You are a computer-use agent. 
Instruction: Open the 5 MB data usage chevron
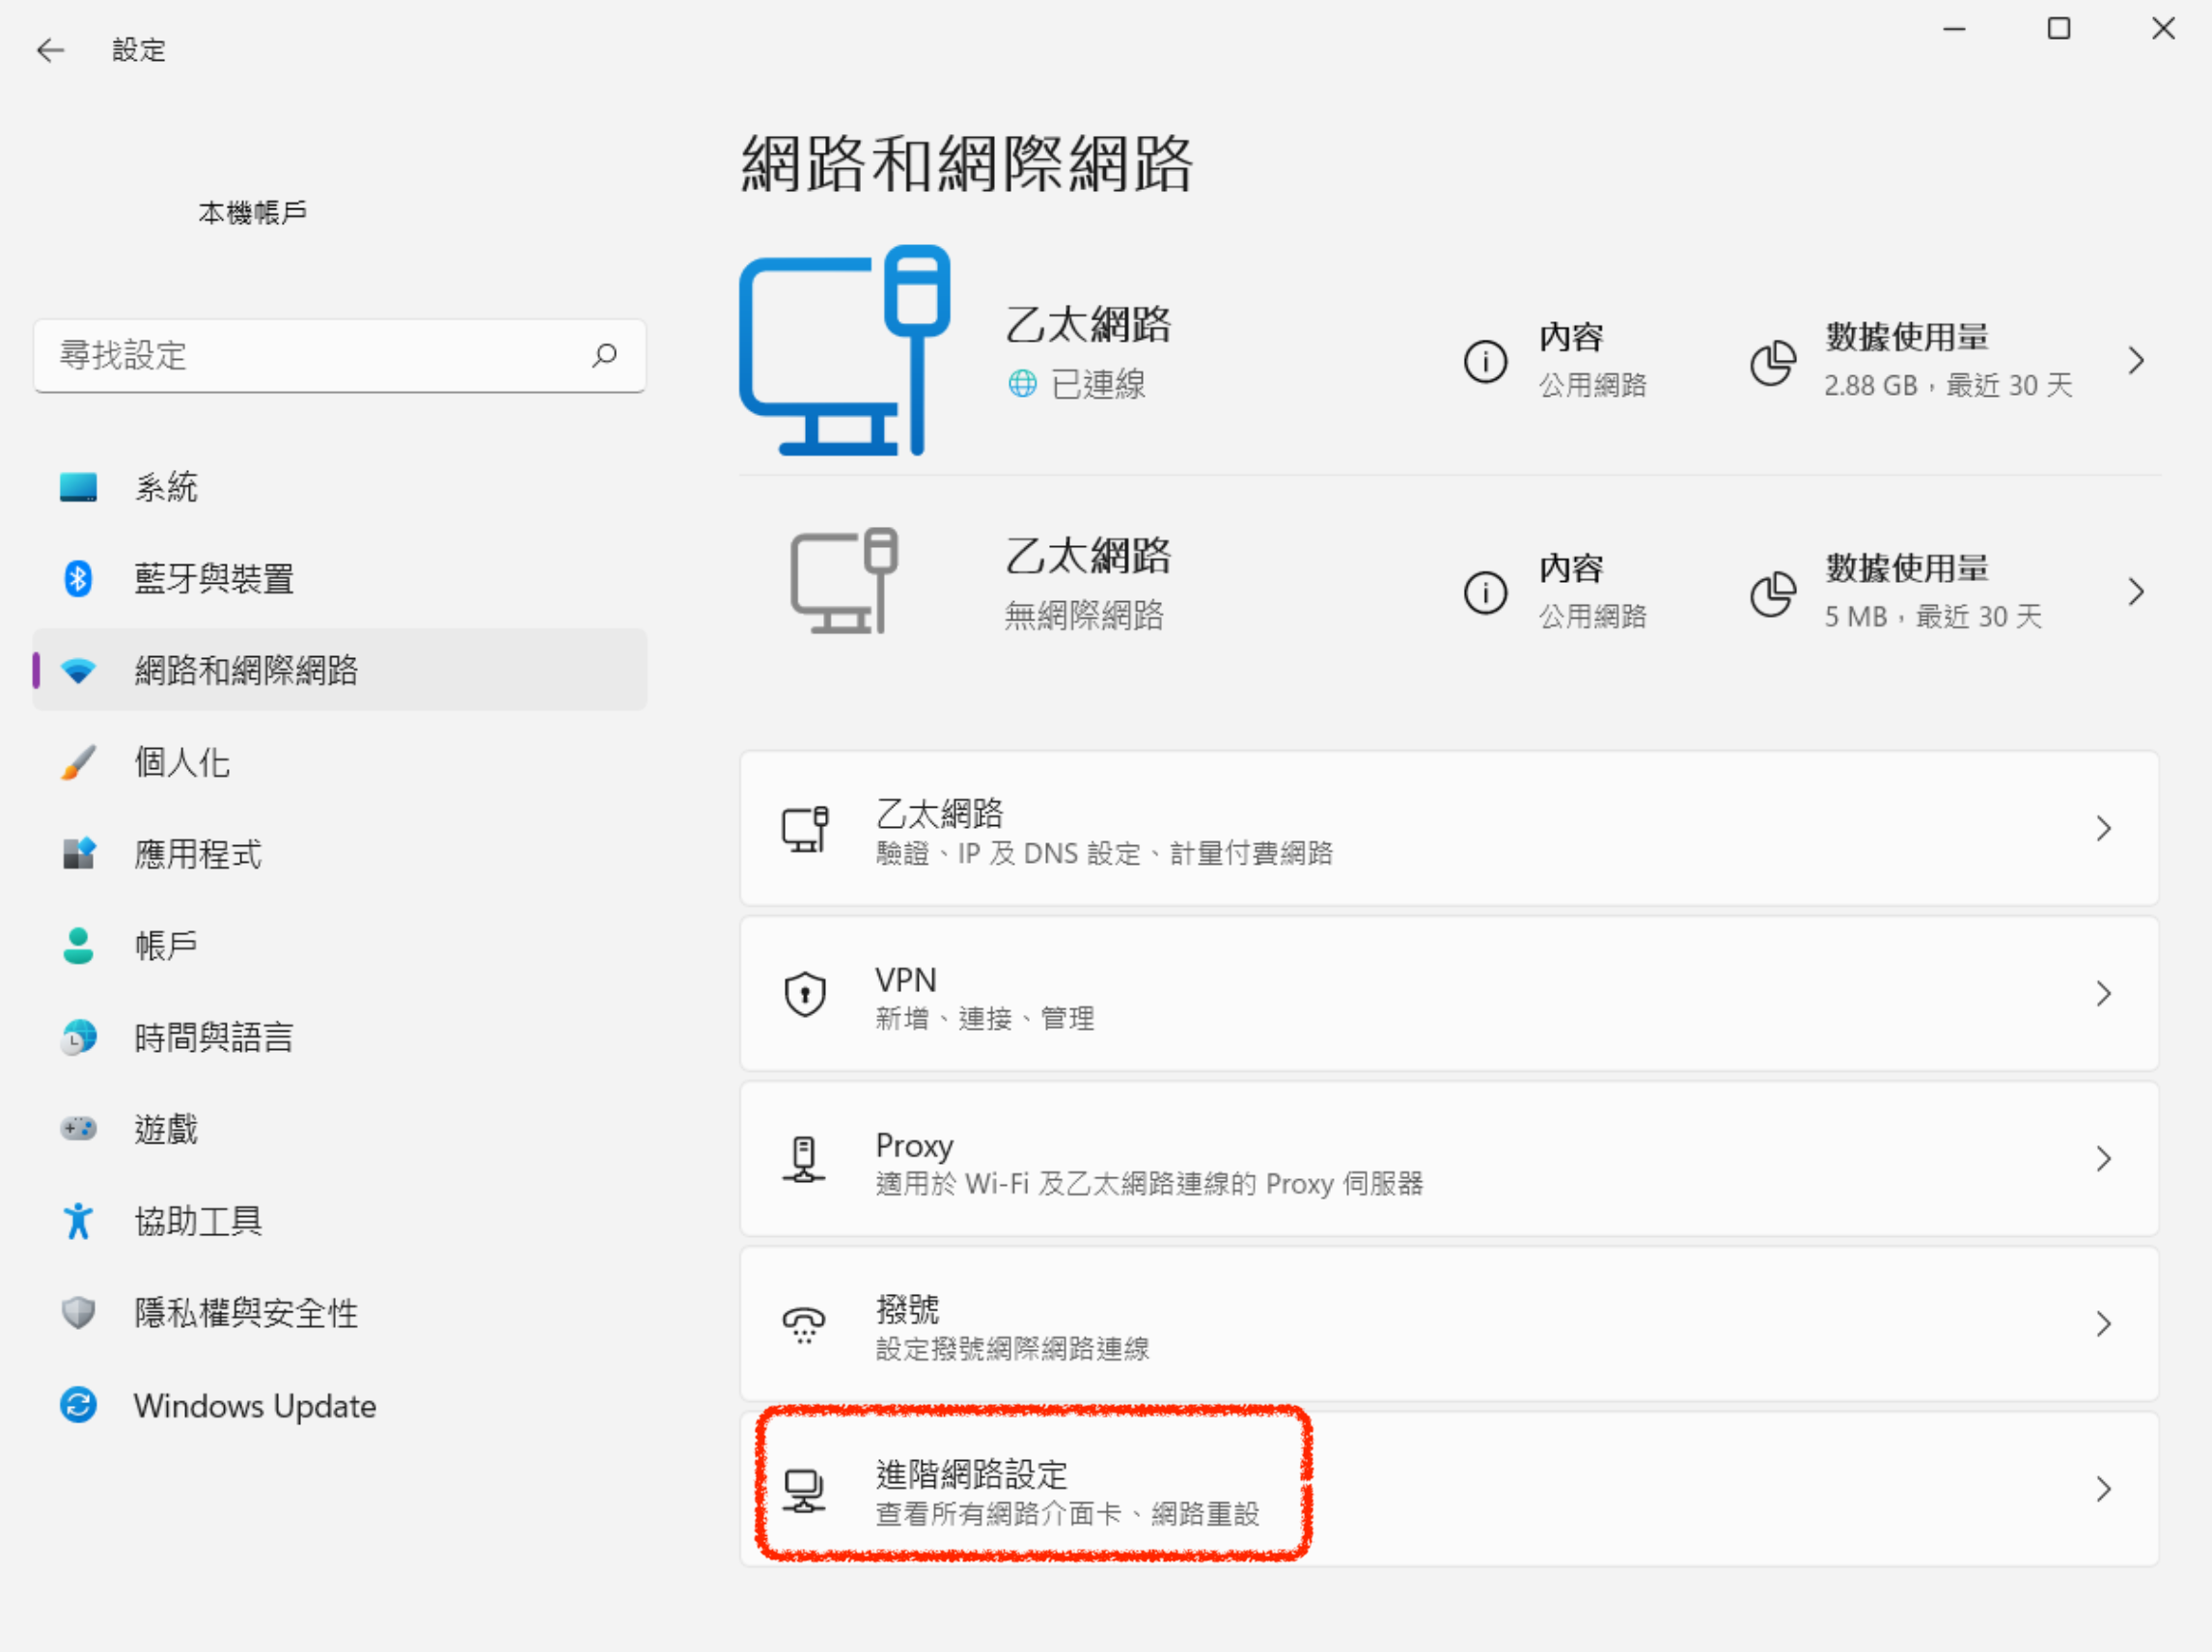(2136, 592)
